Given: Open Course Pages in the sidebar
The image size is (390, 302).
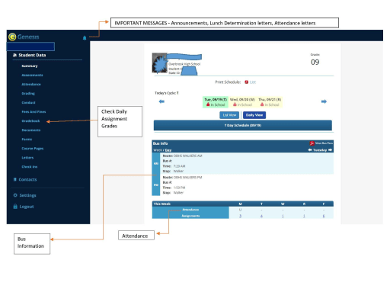Looking at the screenshot, I should point(33,149).
